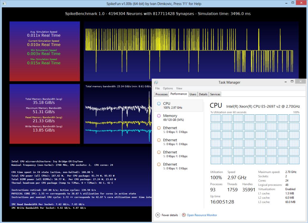Open the Task Manager Options menu

tap(168, 88)
